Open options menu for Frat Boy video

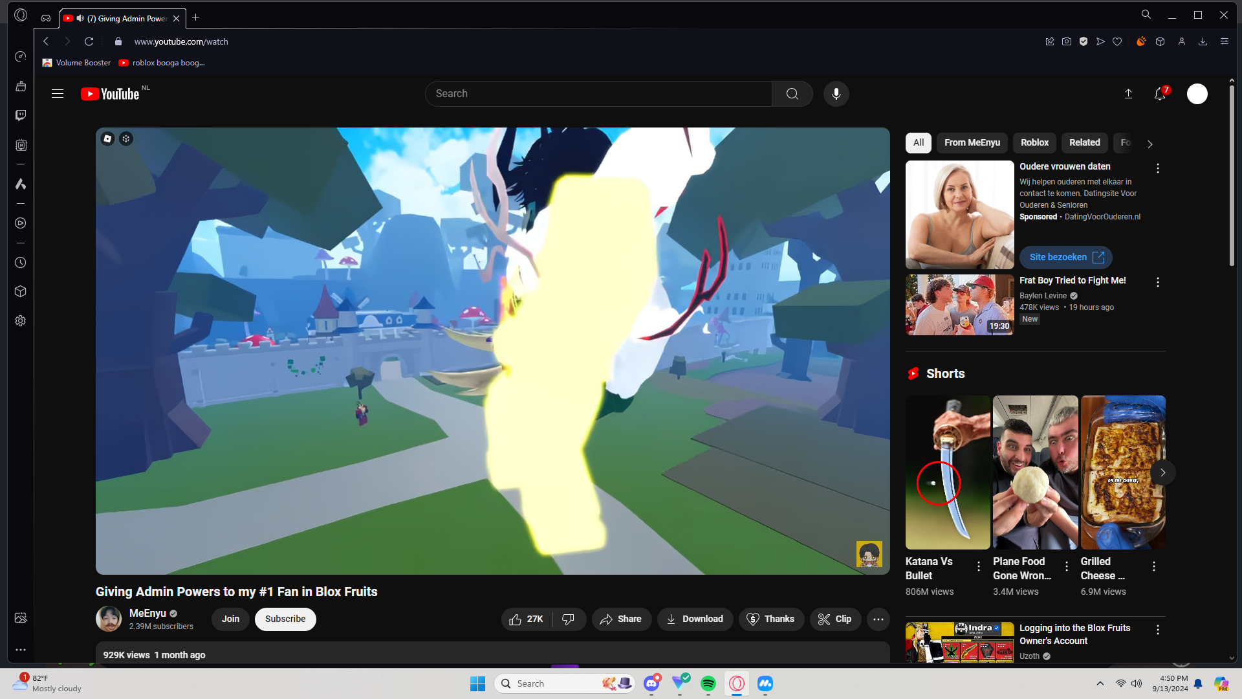[x=1158, y=282]
